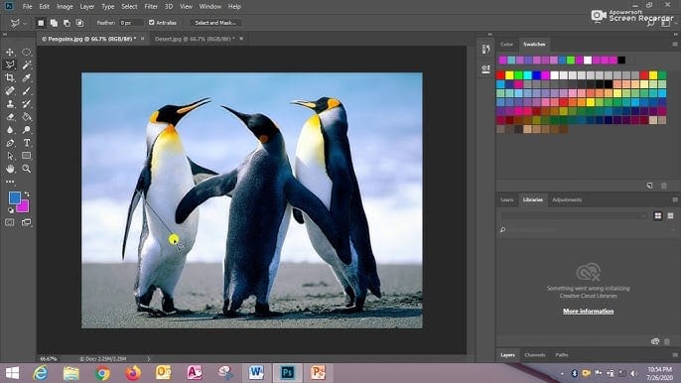Toggle the Anti-alias checkbox

(x=152, y=23)
